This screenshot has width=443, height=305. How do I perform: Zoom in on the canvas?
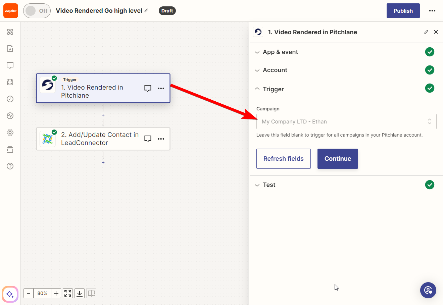56,293
